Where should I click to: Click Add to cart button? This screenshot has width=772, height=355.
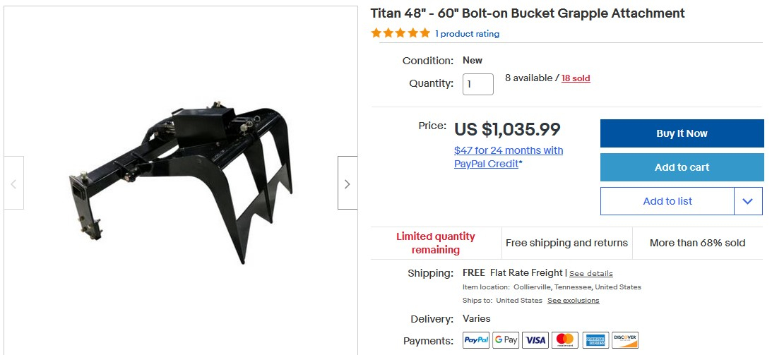coord(682,167)
